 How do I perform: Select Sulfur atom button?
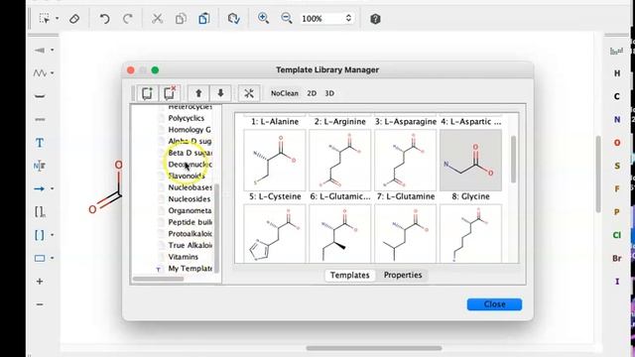pos(617,166)
